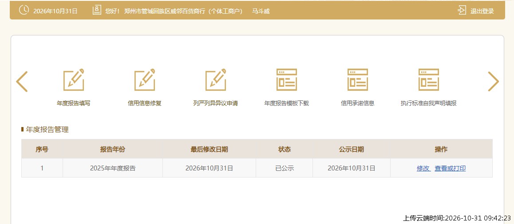The height and width of the screenshot is (224, 514).
Task: Open the 执行标准自我声明填报 icon
Action: [x=429, y=80]
